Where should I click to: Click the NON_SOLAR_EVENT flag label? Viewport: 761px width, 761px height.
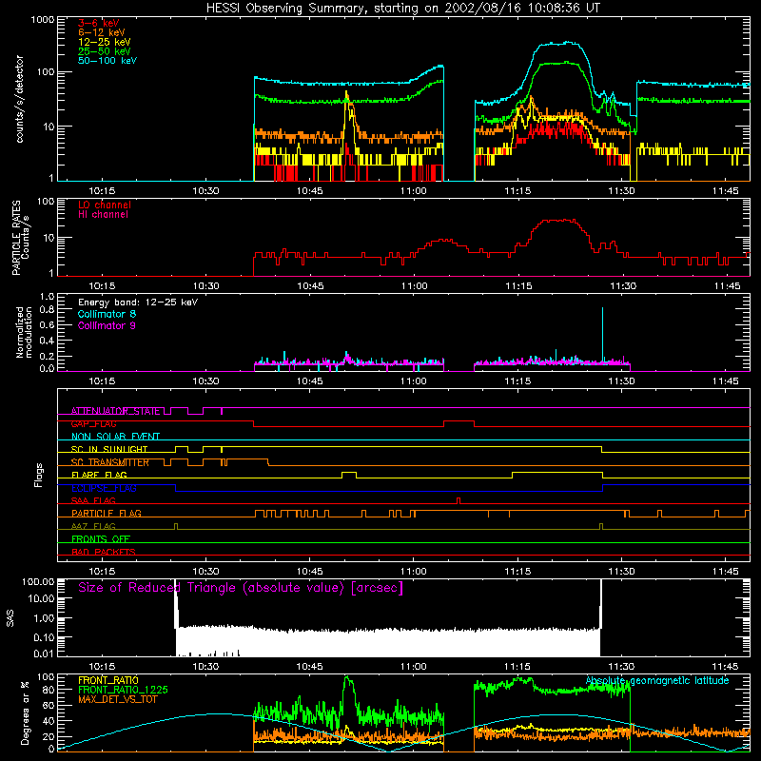pos(115,437)
